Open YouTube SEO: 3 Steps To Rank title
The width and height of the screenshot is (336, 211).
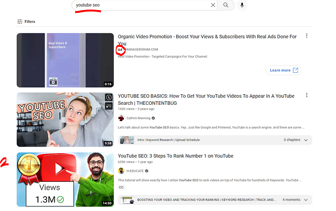tap(176, 156)
